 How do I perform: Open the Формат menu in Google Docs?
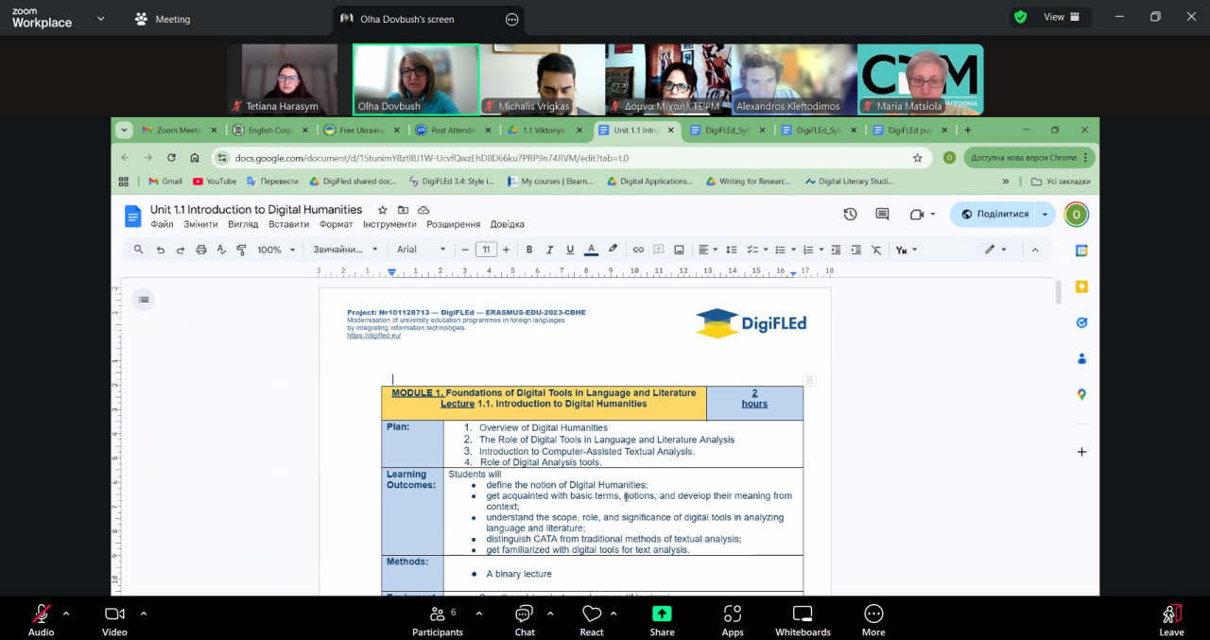[x=336, y=224]
